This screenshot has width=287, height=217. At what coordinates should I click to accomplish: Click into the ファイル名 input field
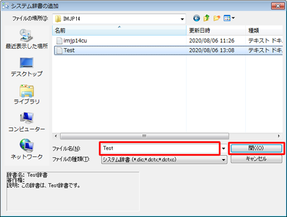(x=160, y=148)
